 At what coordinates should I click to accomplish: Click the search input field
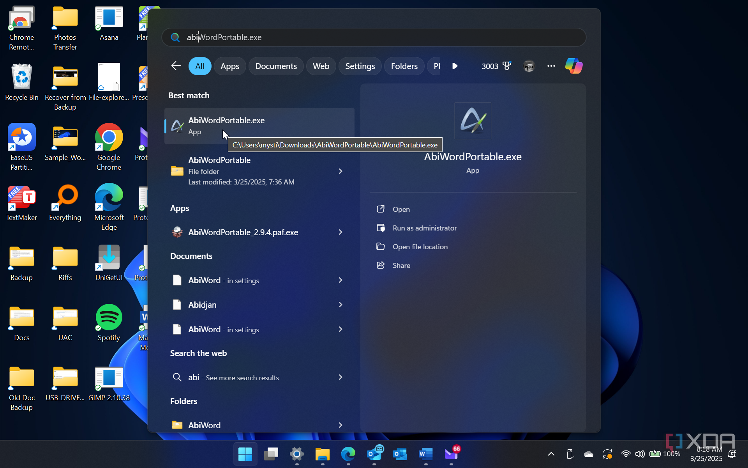[374, 37]
